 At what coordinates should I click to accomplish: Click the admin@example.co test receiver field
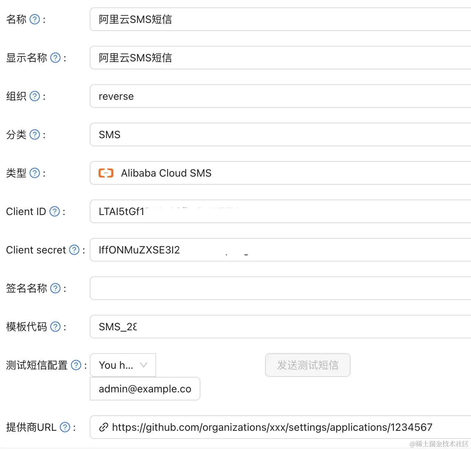click(145, 389)
